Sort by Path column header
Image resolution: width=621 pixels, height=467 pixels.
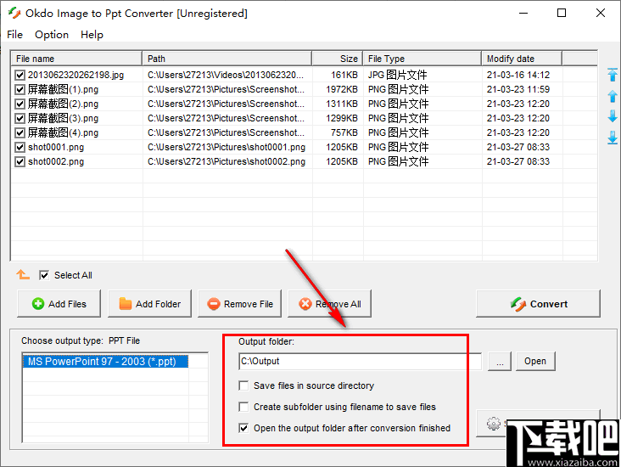tap(227, 59)
